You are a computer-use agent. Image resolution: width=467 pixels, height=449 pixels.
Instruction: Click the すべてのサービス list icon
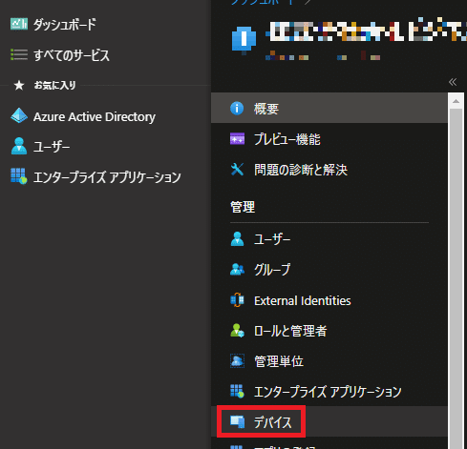tap(19, 54)
